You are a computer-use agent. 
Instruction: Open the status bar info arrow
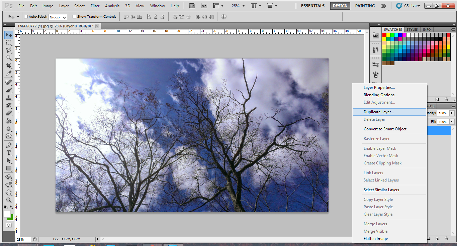98,239
